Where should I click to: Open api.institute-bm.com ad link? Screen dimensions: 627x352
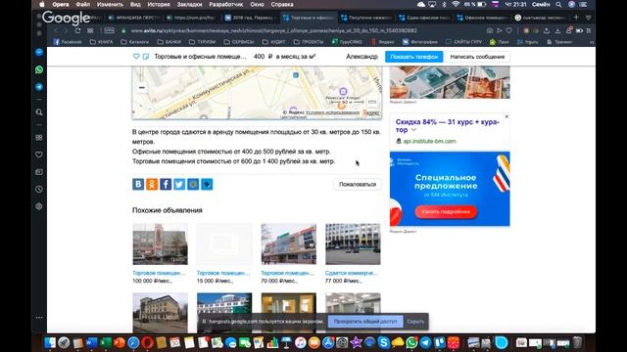coord(429,141)
